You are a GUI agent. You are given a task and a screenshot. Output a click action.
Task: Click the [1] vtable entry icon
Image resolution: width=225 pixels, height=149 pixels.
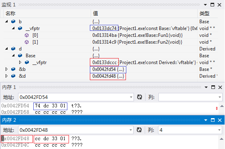[x=27, y=42]
